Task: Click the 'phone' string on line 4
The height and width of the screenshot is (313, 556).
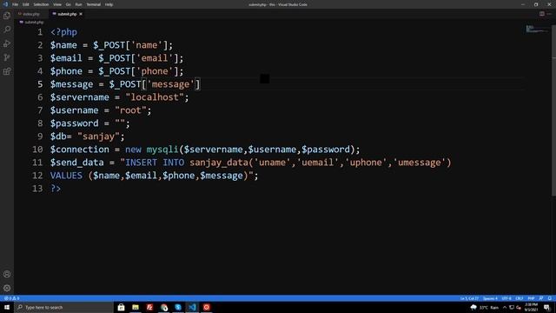Action: 155,71
